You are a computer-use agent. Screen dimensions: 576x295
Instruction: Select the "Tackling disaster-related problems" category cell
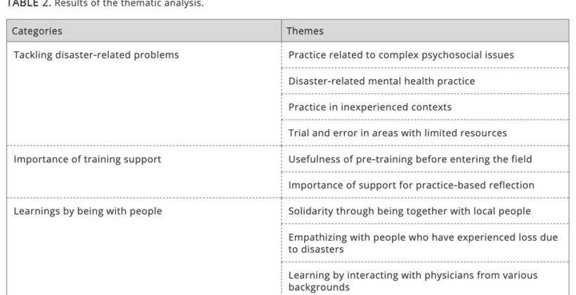pyautogui.click(x=96, y=55)
